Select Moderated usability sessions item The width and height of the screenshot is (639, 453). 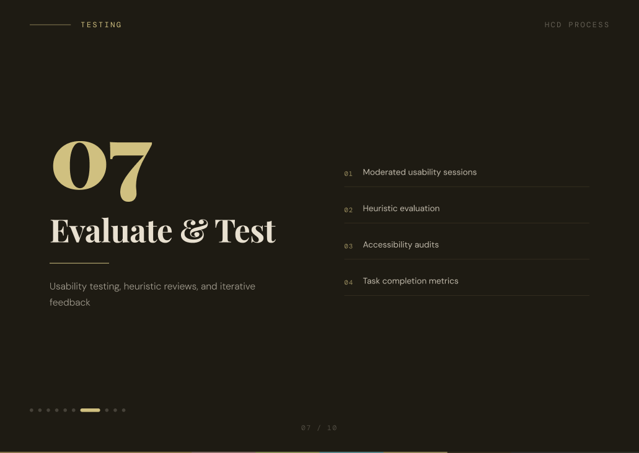click(467, 173)
